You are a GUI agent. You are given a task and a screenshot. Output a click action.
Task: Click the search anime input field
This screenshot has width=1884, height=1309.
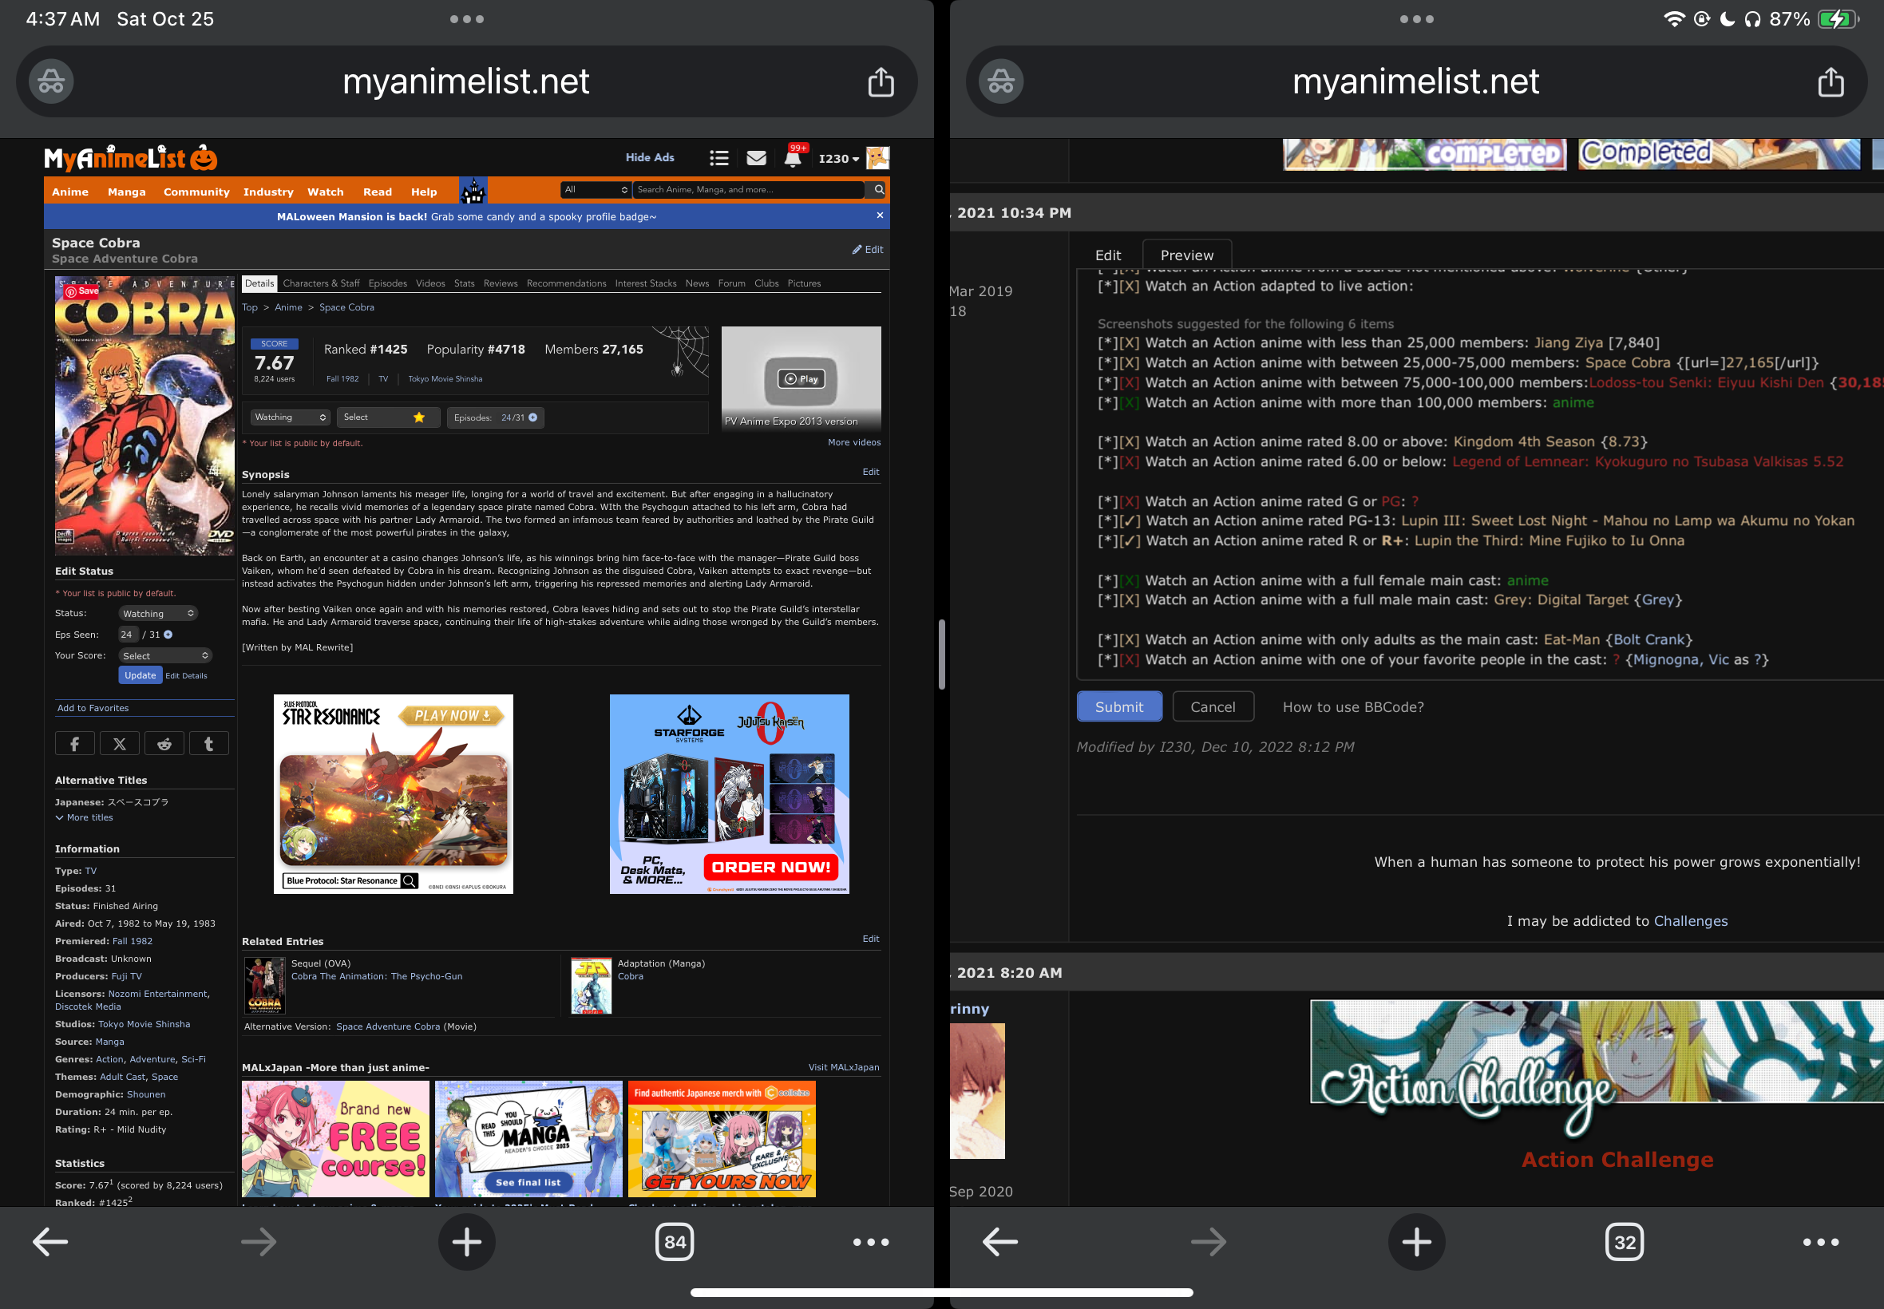tap(747, 189)
